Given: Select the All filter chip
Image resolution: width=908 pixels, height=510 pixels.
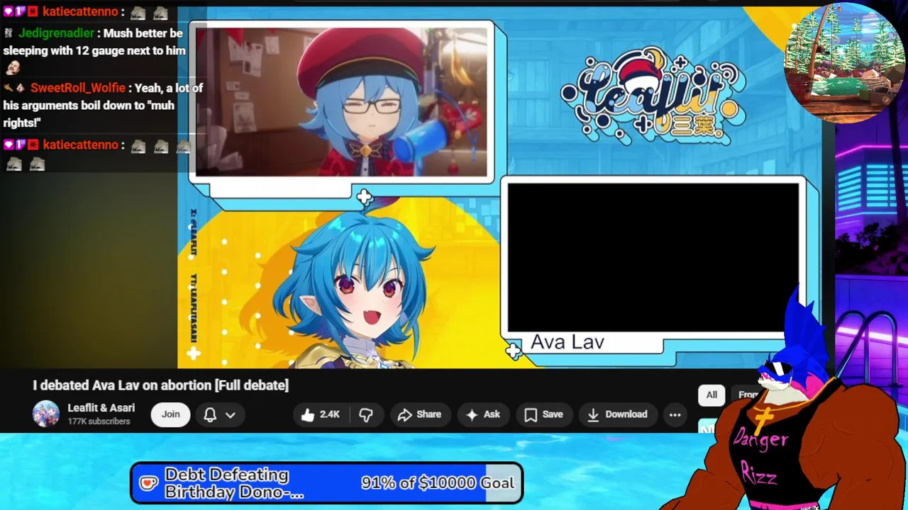Looking at the screenshot, I should click(x=712, y=395).
